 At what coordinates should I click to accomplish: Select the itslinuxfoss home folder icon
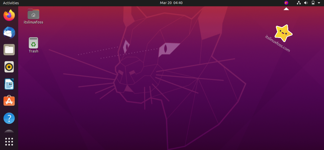[x=33, y=14]
